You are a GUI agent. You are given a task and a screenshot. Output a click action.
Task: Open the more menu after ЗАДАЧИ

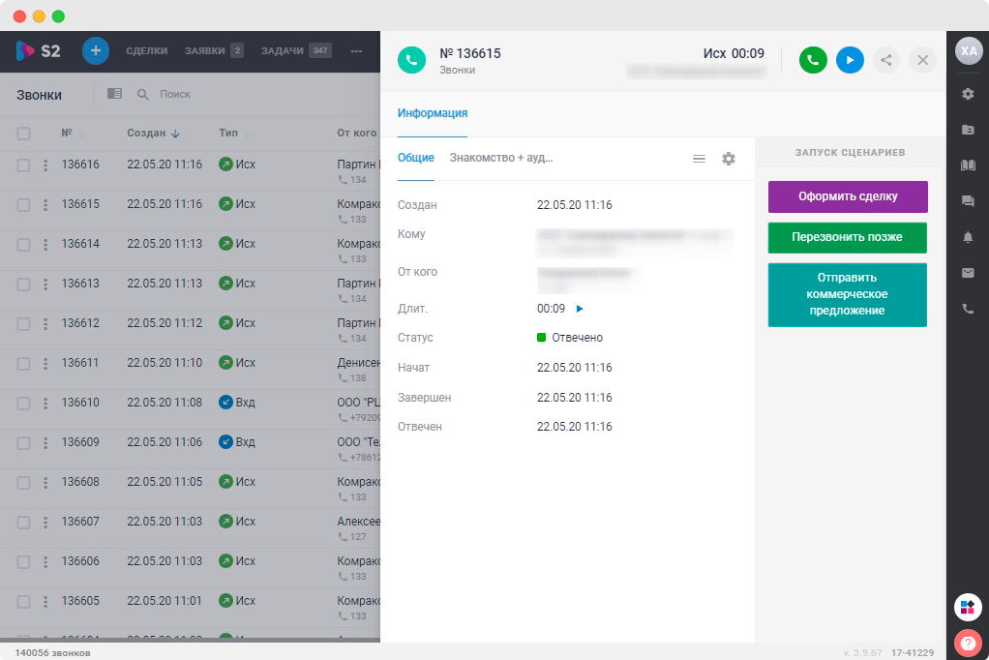pos(356,51)
